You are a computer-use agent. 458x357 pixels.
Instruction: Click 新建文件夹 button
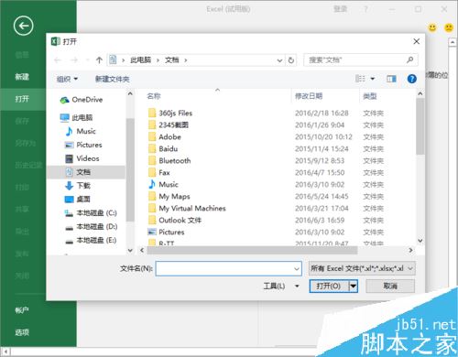click(112, 80)
